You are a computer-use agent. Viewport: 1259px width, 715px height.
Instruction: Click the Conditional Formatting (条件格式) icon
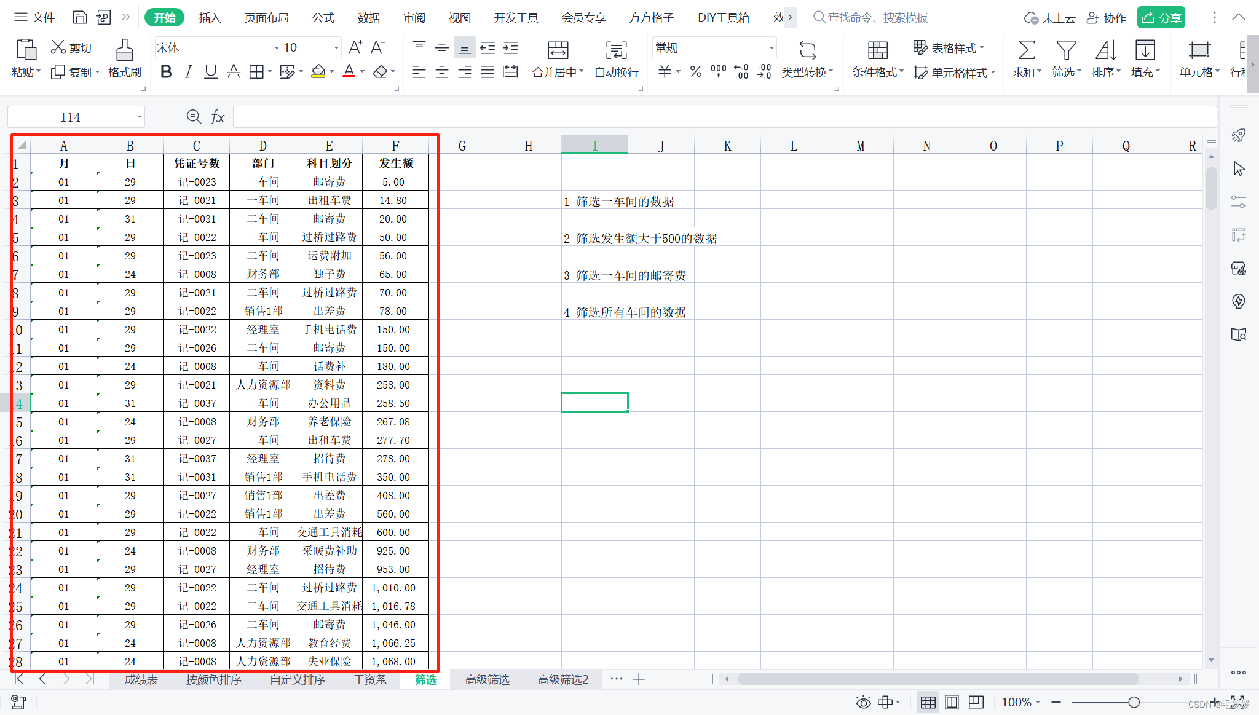877,50
